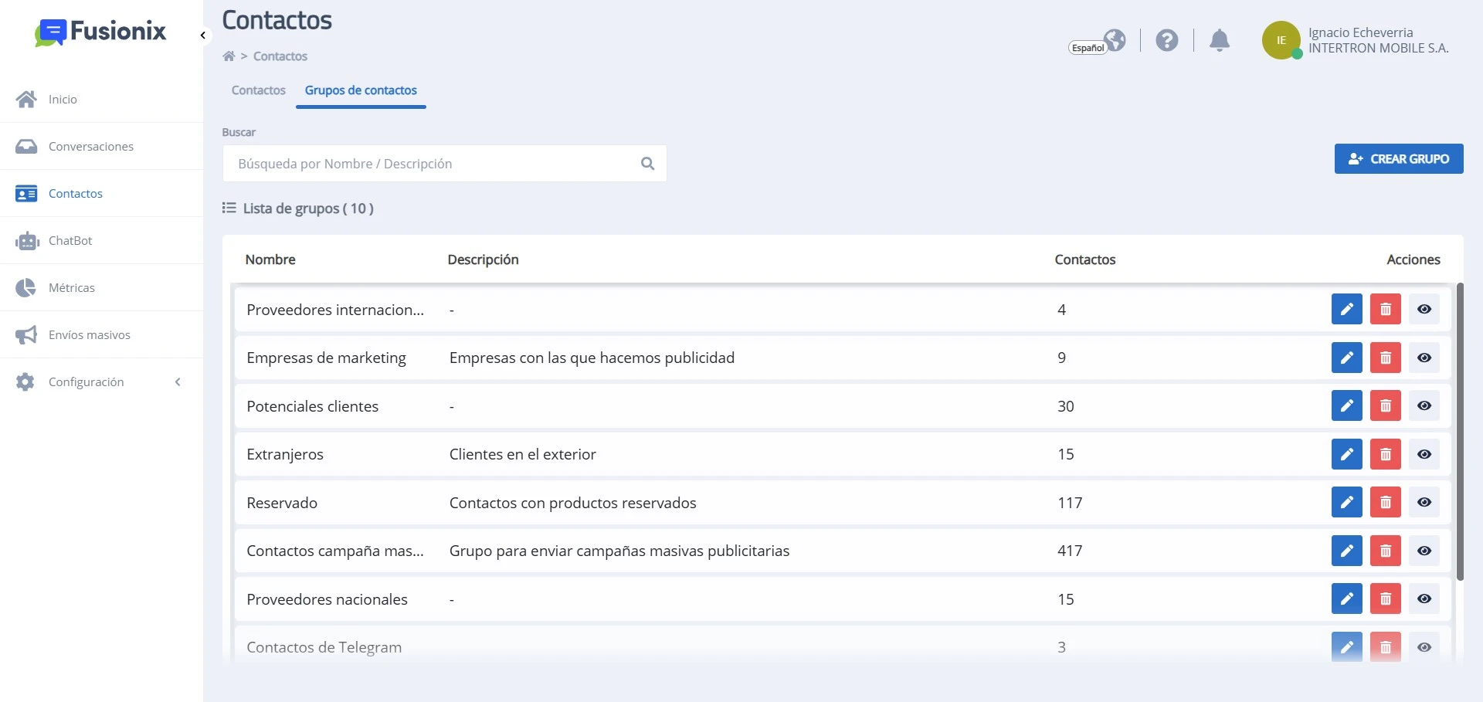View the Contactos campaña masiva group

pyautogui.click(x=1424, y=551)
